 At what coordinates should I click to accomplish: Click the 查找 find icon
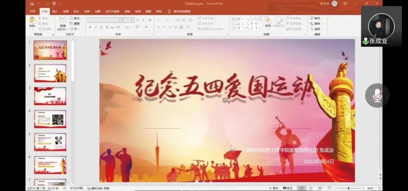315,18
